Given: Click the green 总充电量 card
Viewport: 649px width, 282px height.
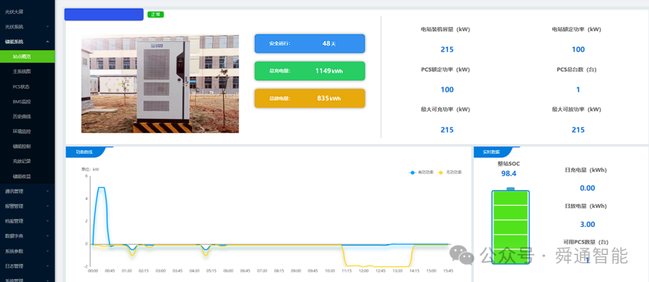Looking at the screenshot, I should coord(309,71).
